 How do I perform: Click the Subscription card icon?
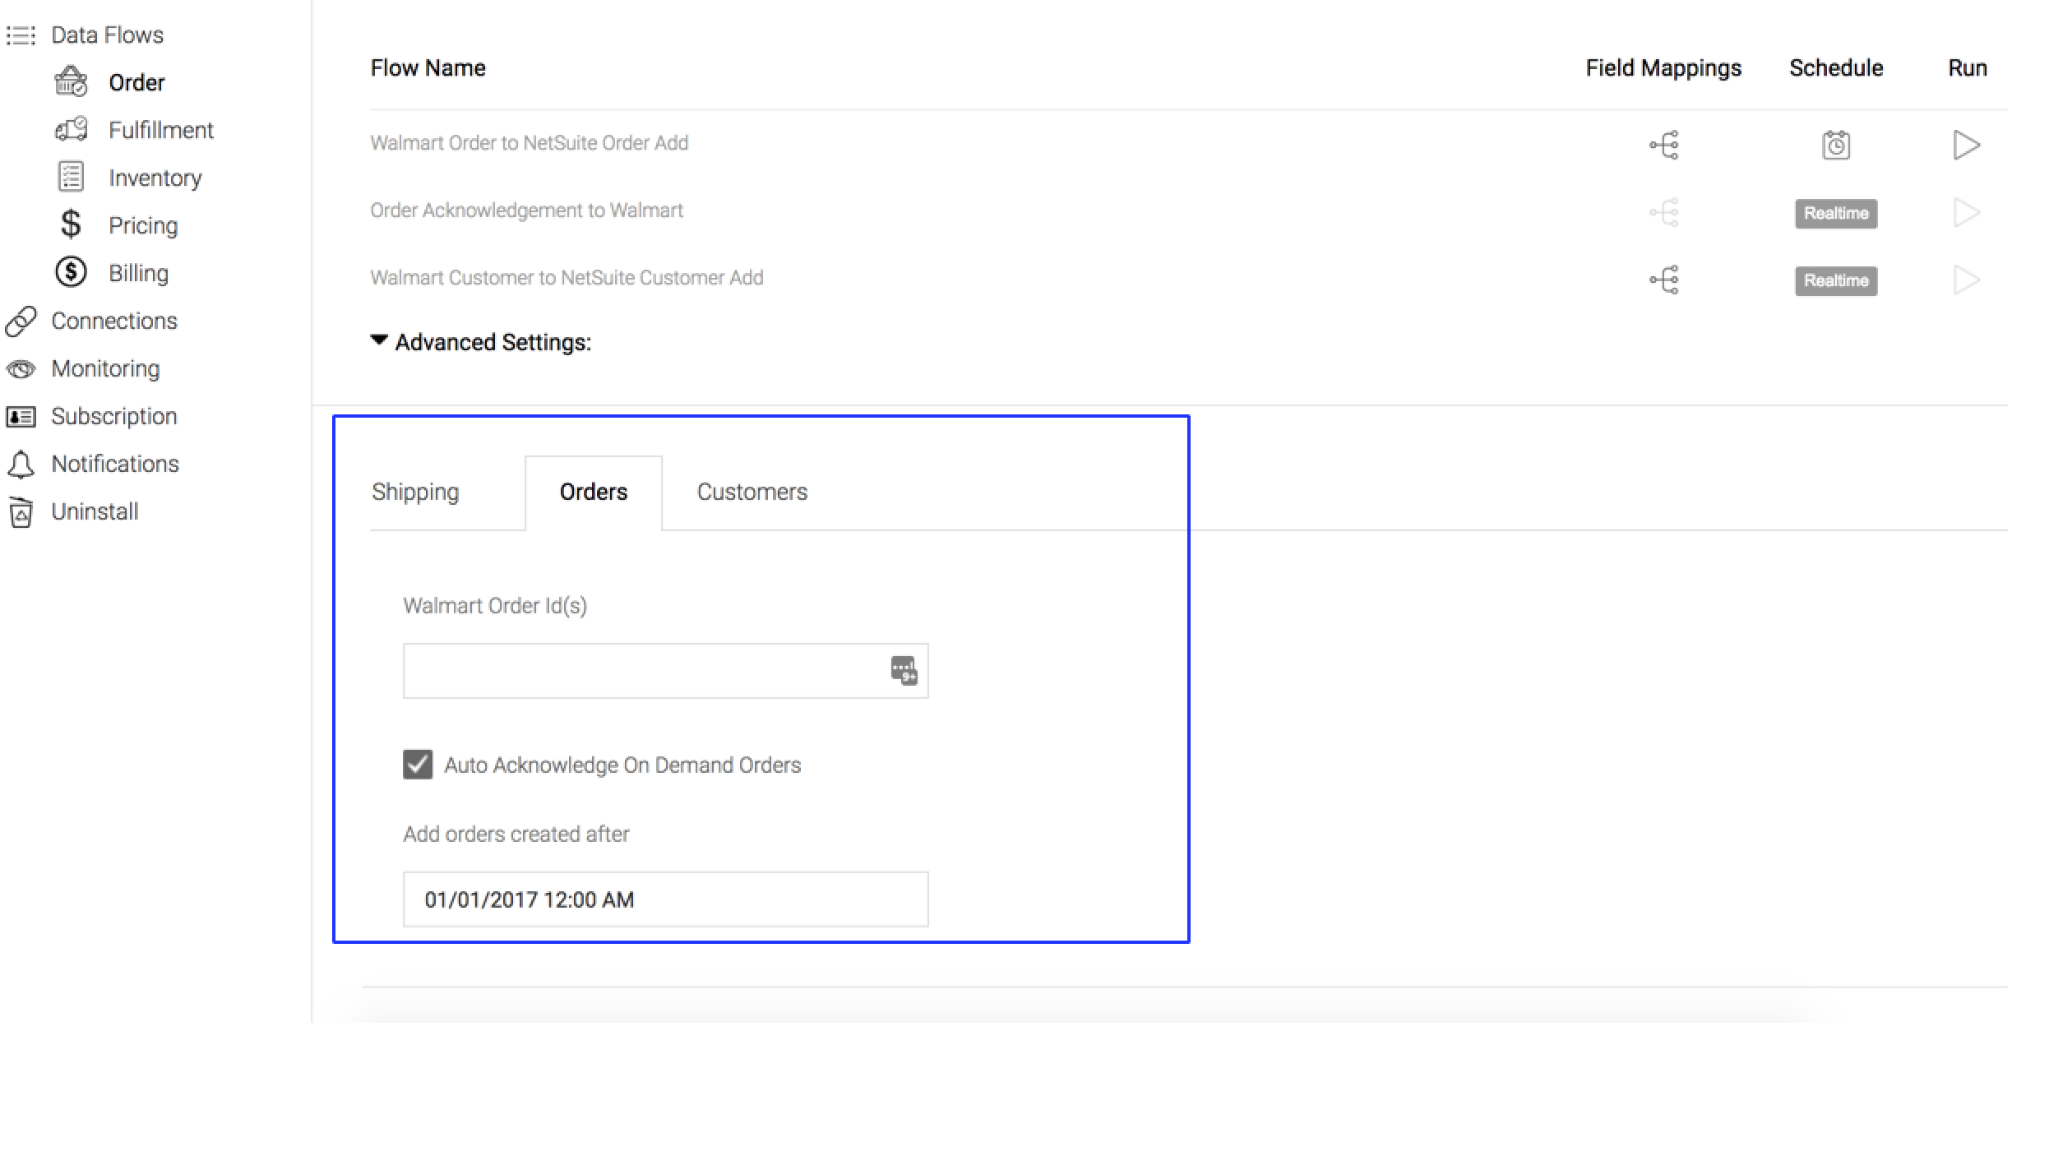(x=21, y=417)
